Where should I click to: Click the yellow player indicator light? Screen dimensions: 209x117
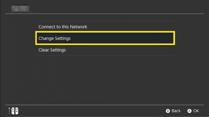tap(9, 109)
